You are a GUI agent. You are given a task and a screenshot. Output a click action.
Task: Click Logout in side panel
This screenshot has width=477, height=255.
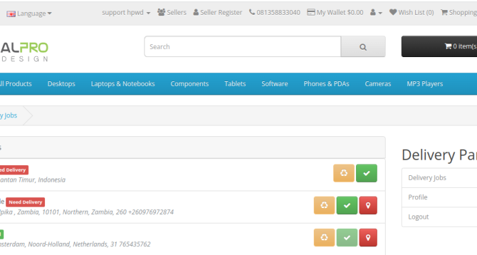(x=439, y=217)
